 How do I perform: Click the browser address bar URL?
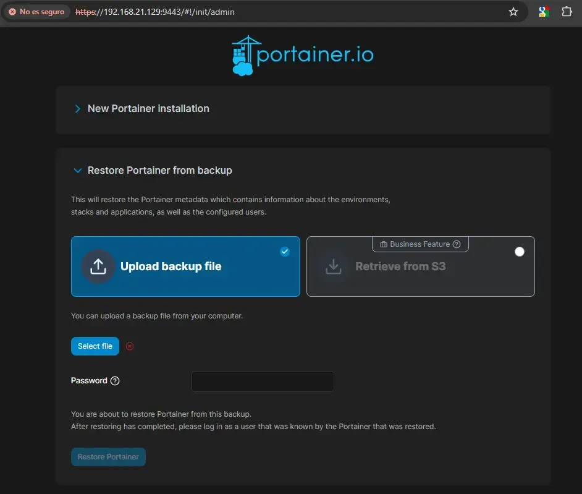[x=155, y=12]
